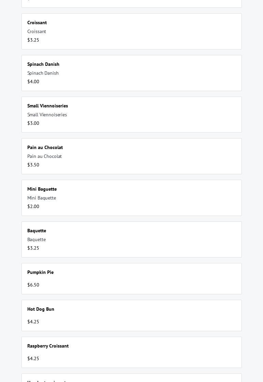This screenshot has height=382, width=263.
Task: Click the Hot Dog Bun title
Action: (41, 309)
